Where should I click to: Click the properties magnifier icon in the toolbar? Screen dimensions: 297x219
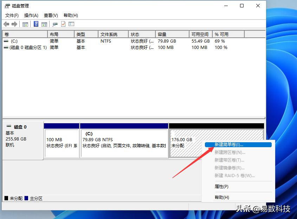pos(54,24)
